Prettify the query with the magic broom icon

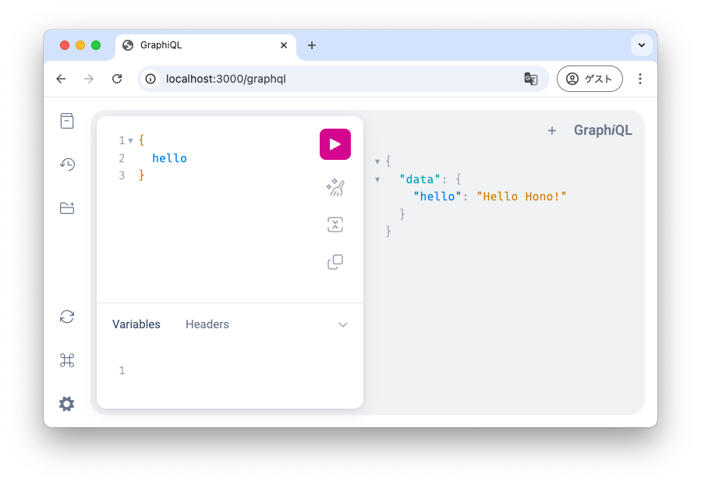pyautogui.click(x=335, y=187)
